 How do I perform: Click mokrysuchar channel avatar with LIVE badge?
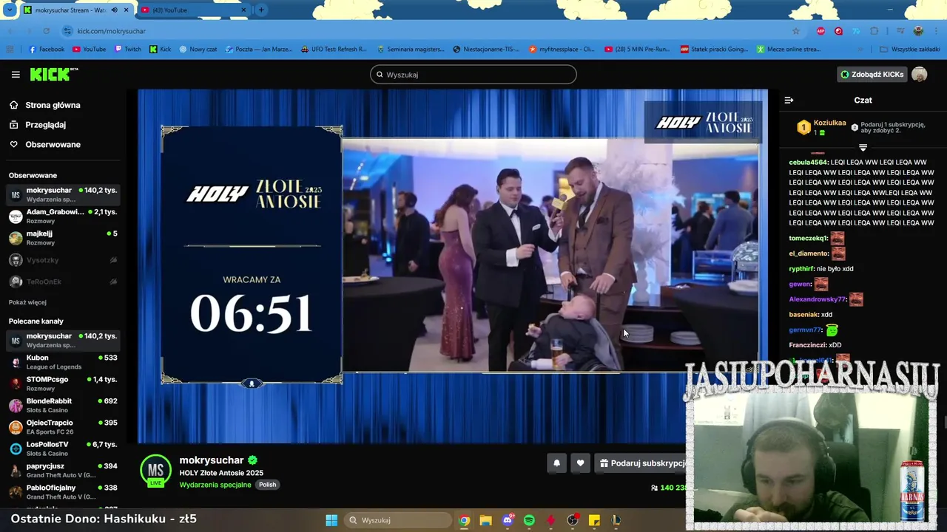(x=155, y=471)
